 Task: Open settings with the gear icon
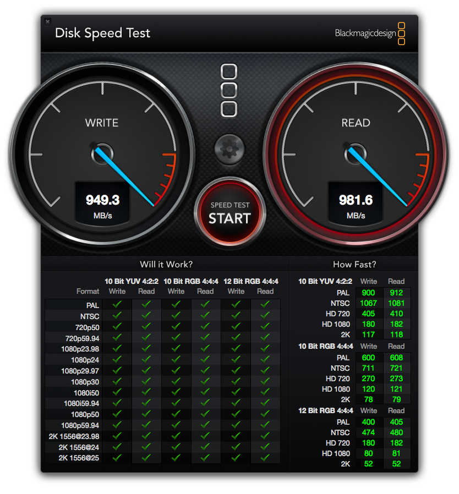point(229,149)
